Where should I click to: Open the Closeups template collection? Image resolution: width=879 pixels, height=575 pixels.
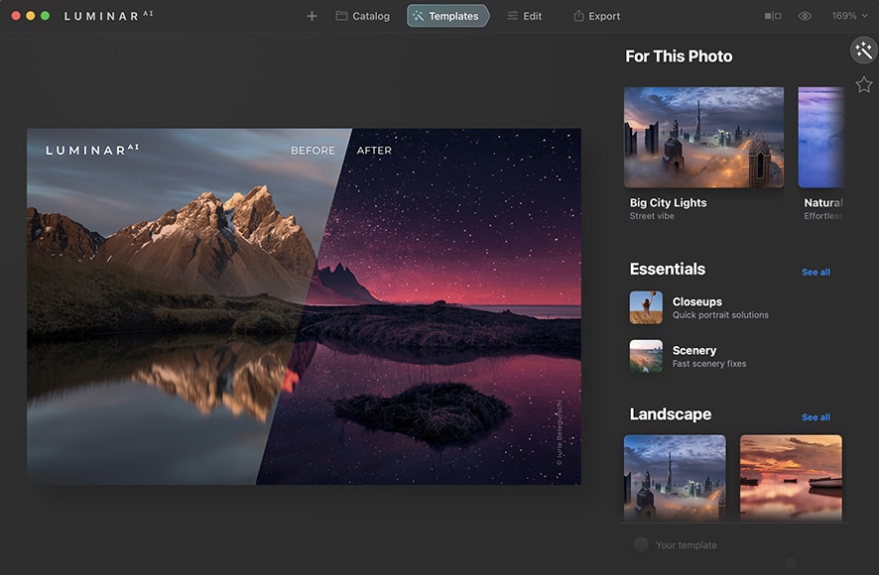[x=699, y=307]
